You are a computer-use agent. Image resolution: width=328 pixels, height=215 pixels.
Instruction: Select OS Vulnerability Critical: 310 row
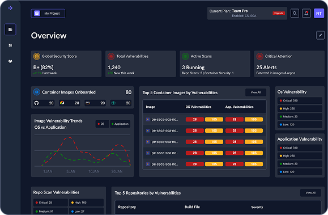pyautogui.click(x=300, y=100)
